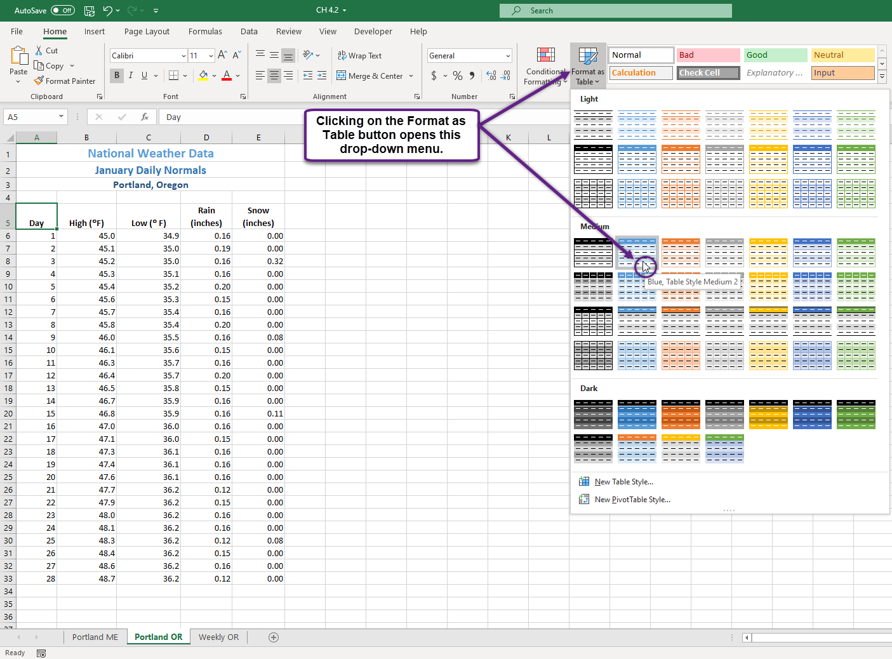Add a new sheet with plus icon
Viewport: 892px width, 659px height.
click(x=274, y=637)
